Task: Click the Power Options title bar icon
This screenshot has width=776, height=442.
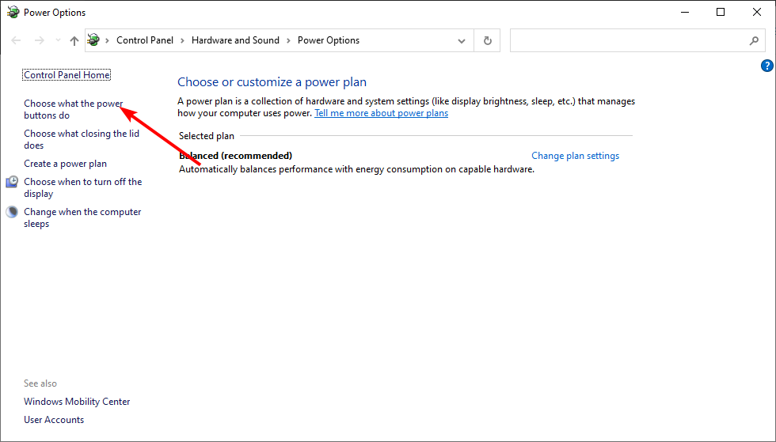Action: coord(13,13)
